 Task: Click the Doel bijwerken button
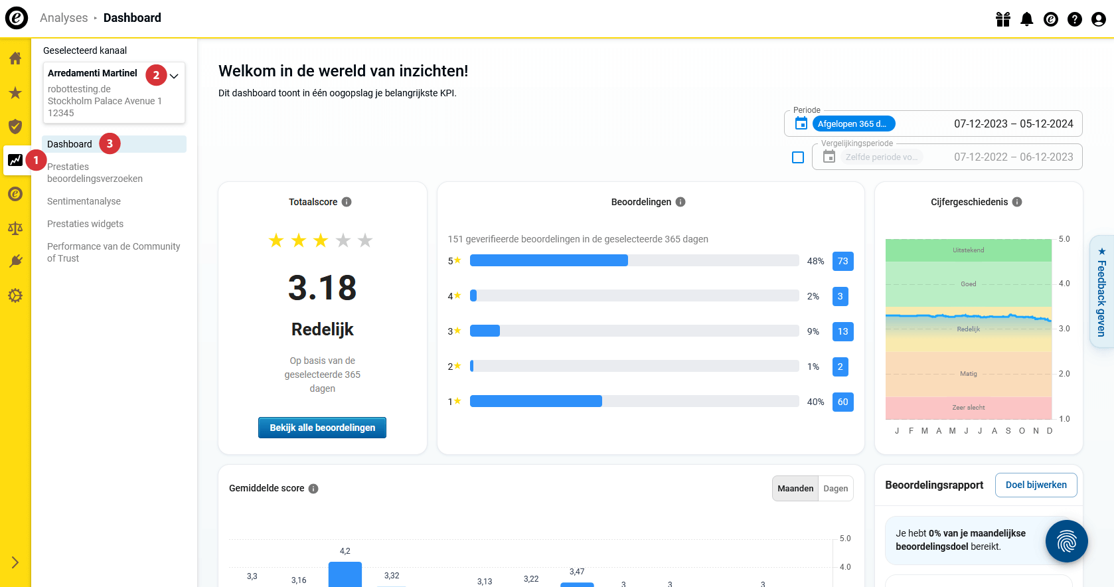pyautogui.click(x=1036, y=485)
